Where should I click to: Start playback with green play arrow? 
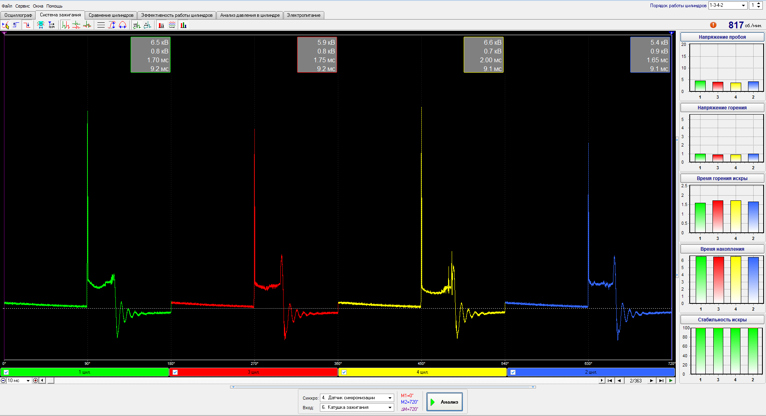pyautogui.click(x=671, y=380)
